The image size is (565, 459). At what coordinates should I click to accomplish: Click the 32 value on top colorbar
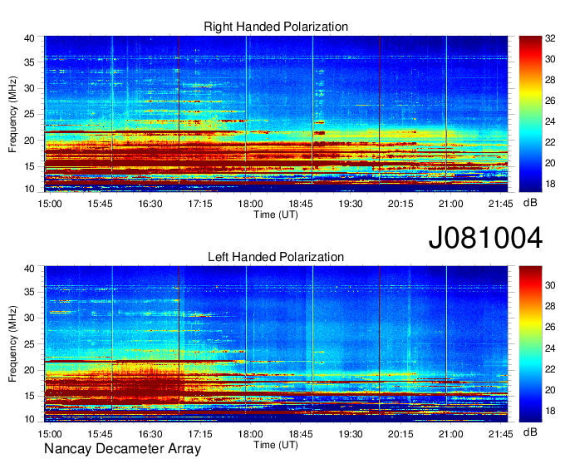[x=550, y=38]
